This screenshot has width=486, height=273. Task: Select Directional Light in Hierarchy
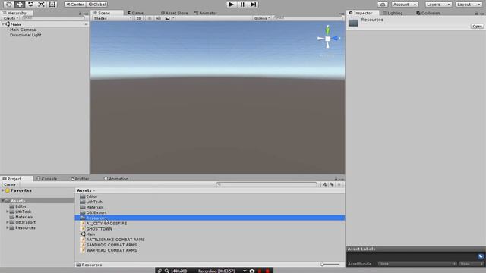(25, 35)
